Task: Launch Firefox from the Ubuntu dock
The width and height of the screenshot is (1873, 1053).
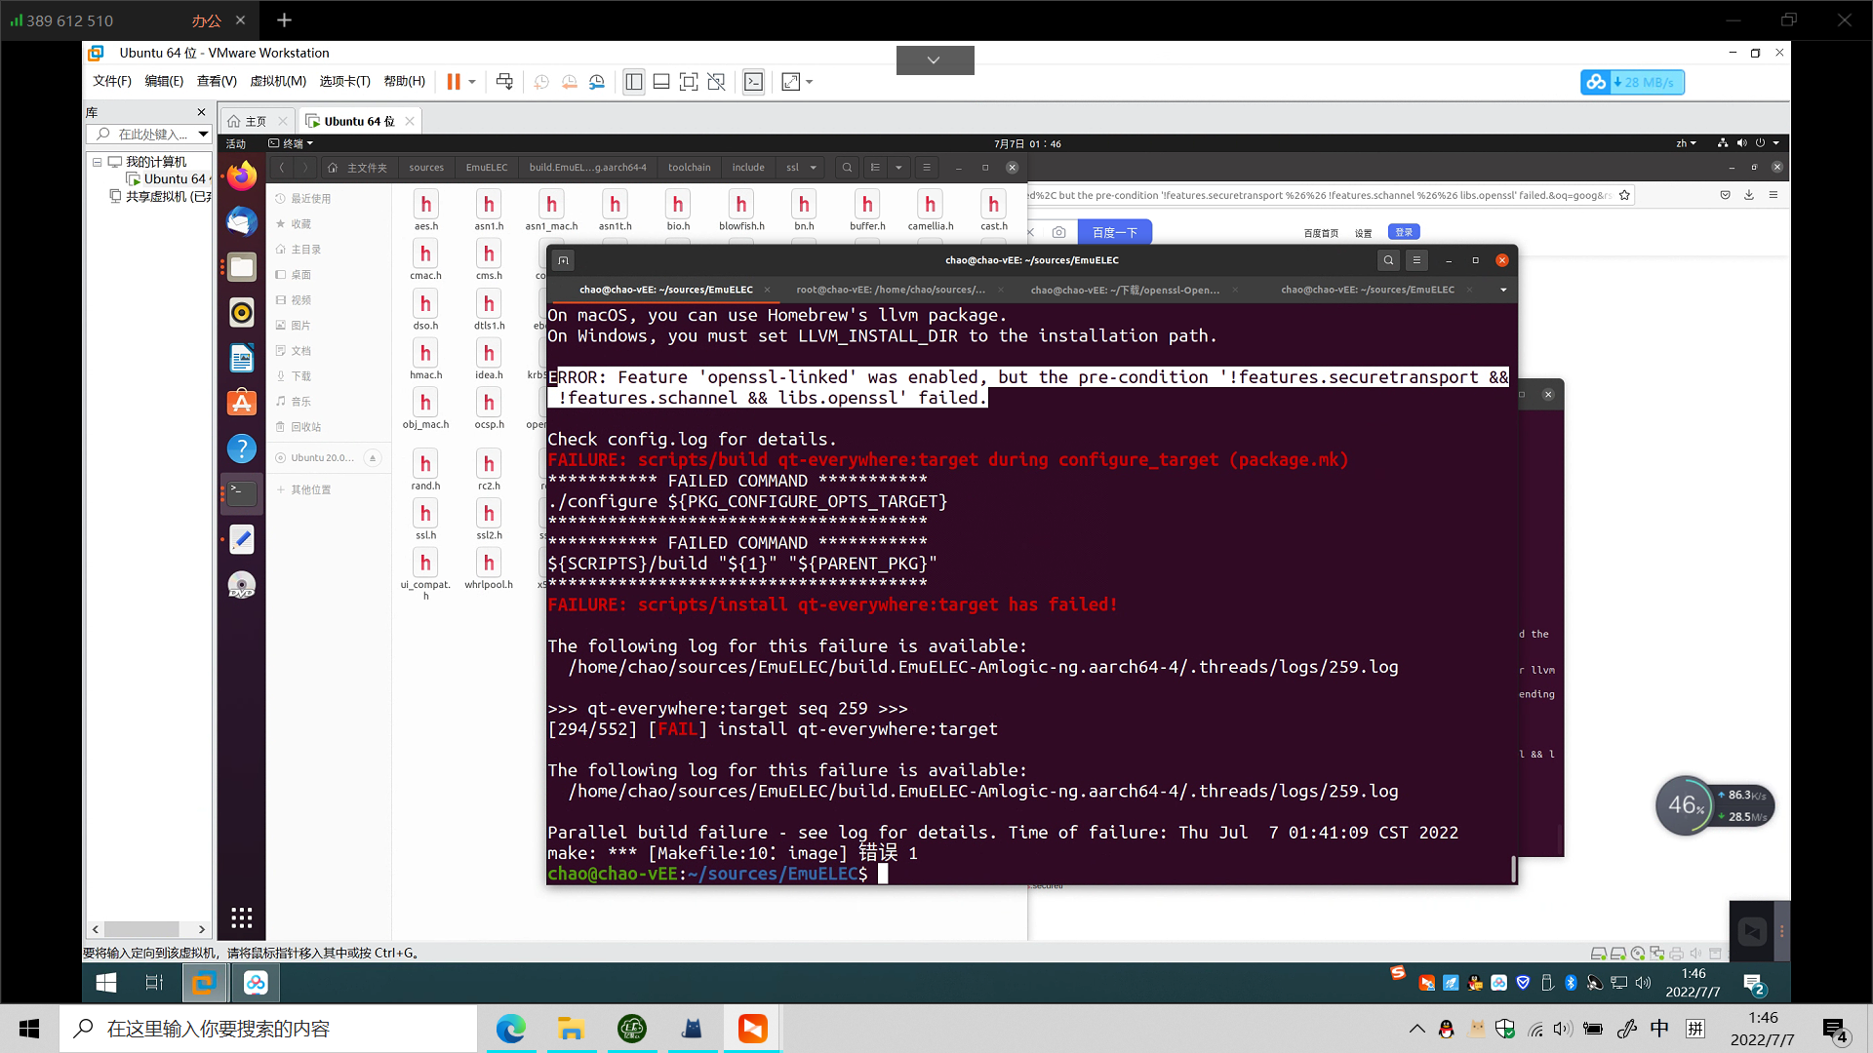Action: click(241, 175)
